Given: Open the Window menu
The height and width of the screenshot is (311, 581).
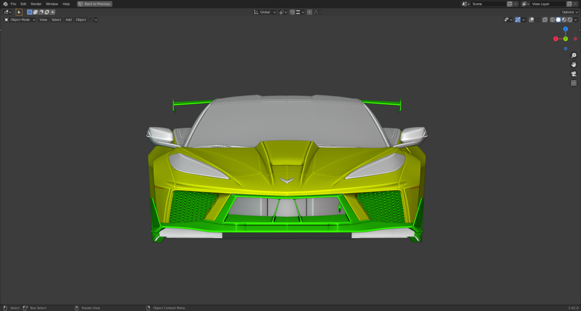Looking at the screenshot, I should 52,3.
